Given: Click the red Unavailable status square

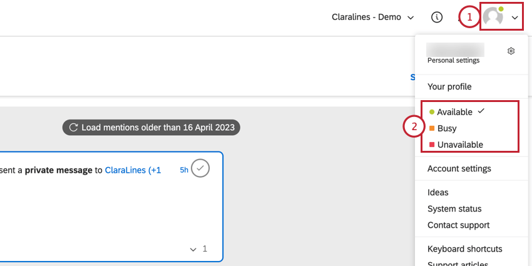Looking at the screenshot, I should coord(432,145).
